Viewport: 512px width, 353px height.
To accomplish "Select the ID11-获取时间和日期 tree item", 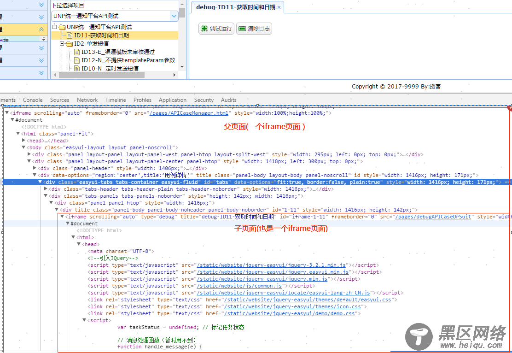I will 102,35.
